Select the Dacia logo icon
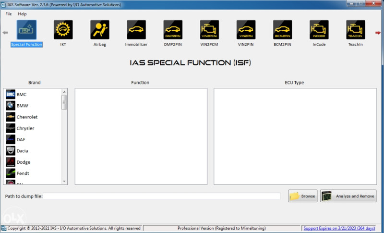Screen dimensions: 384x233 pyautogui.click(x=11, y=151)
